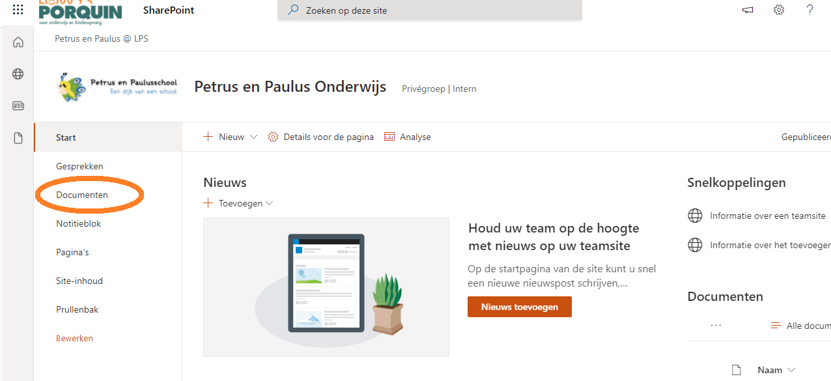Open the news feed icon in left rail
This screenshot has width=831, height=381.
18,106
